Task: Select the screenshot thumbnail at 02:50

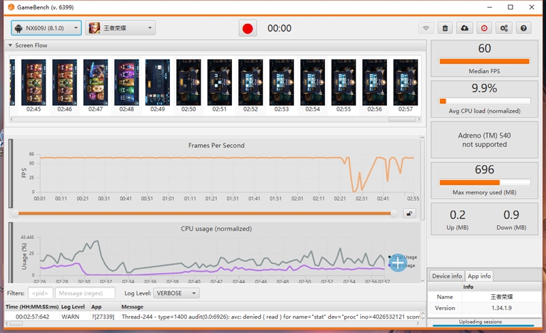Action: pyautogui.click(x=188, y=82)
